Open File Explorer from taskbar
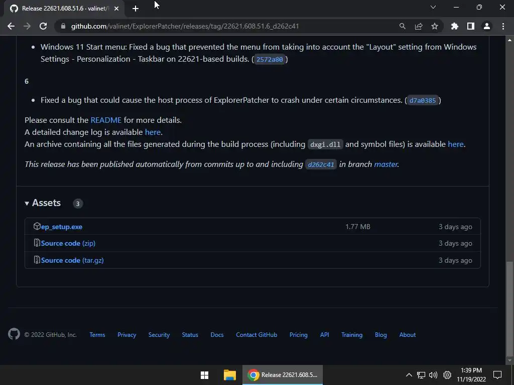 pyautogui.click(x=230, y=375)
